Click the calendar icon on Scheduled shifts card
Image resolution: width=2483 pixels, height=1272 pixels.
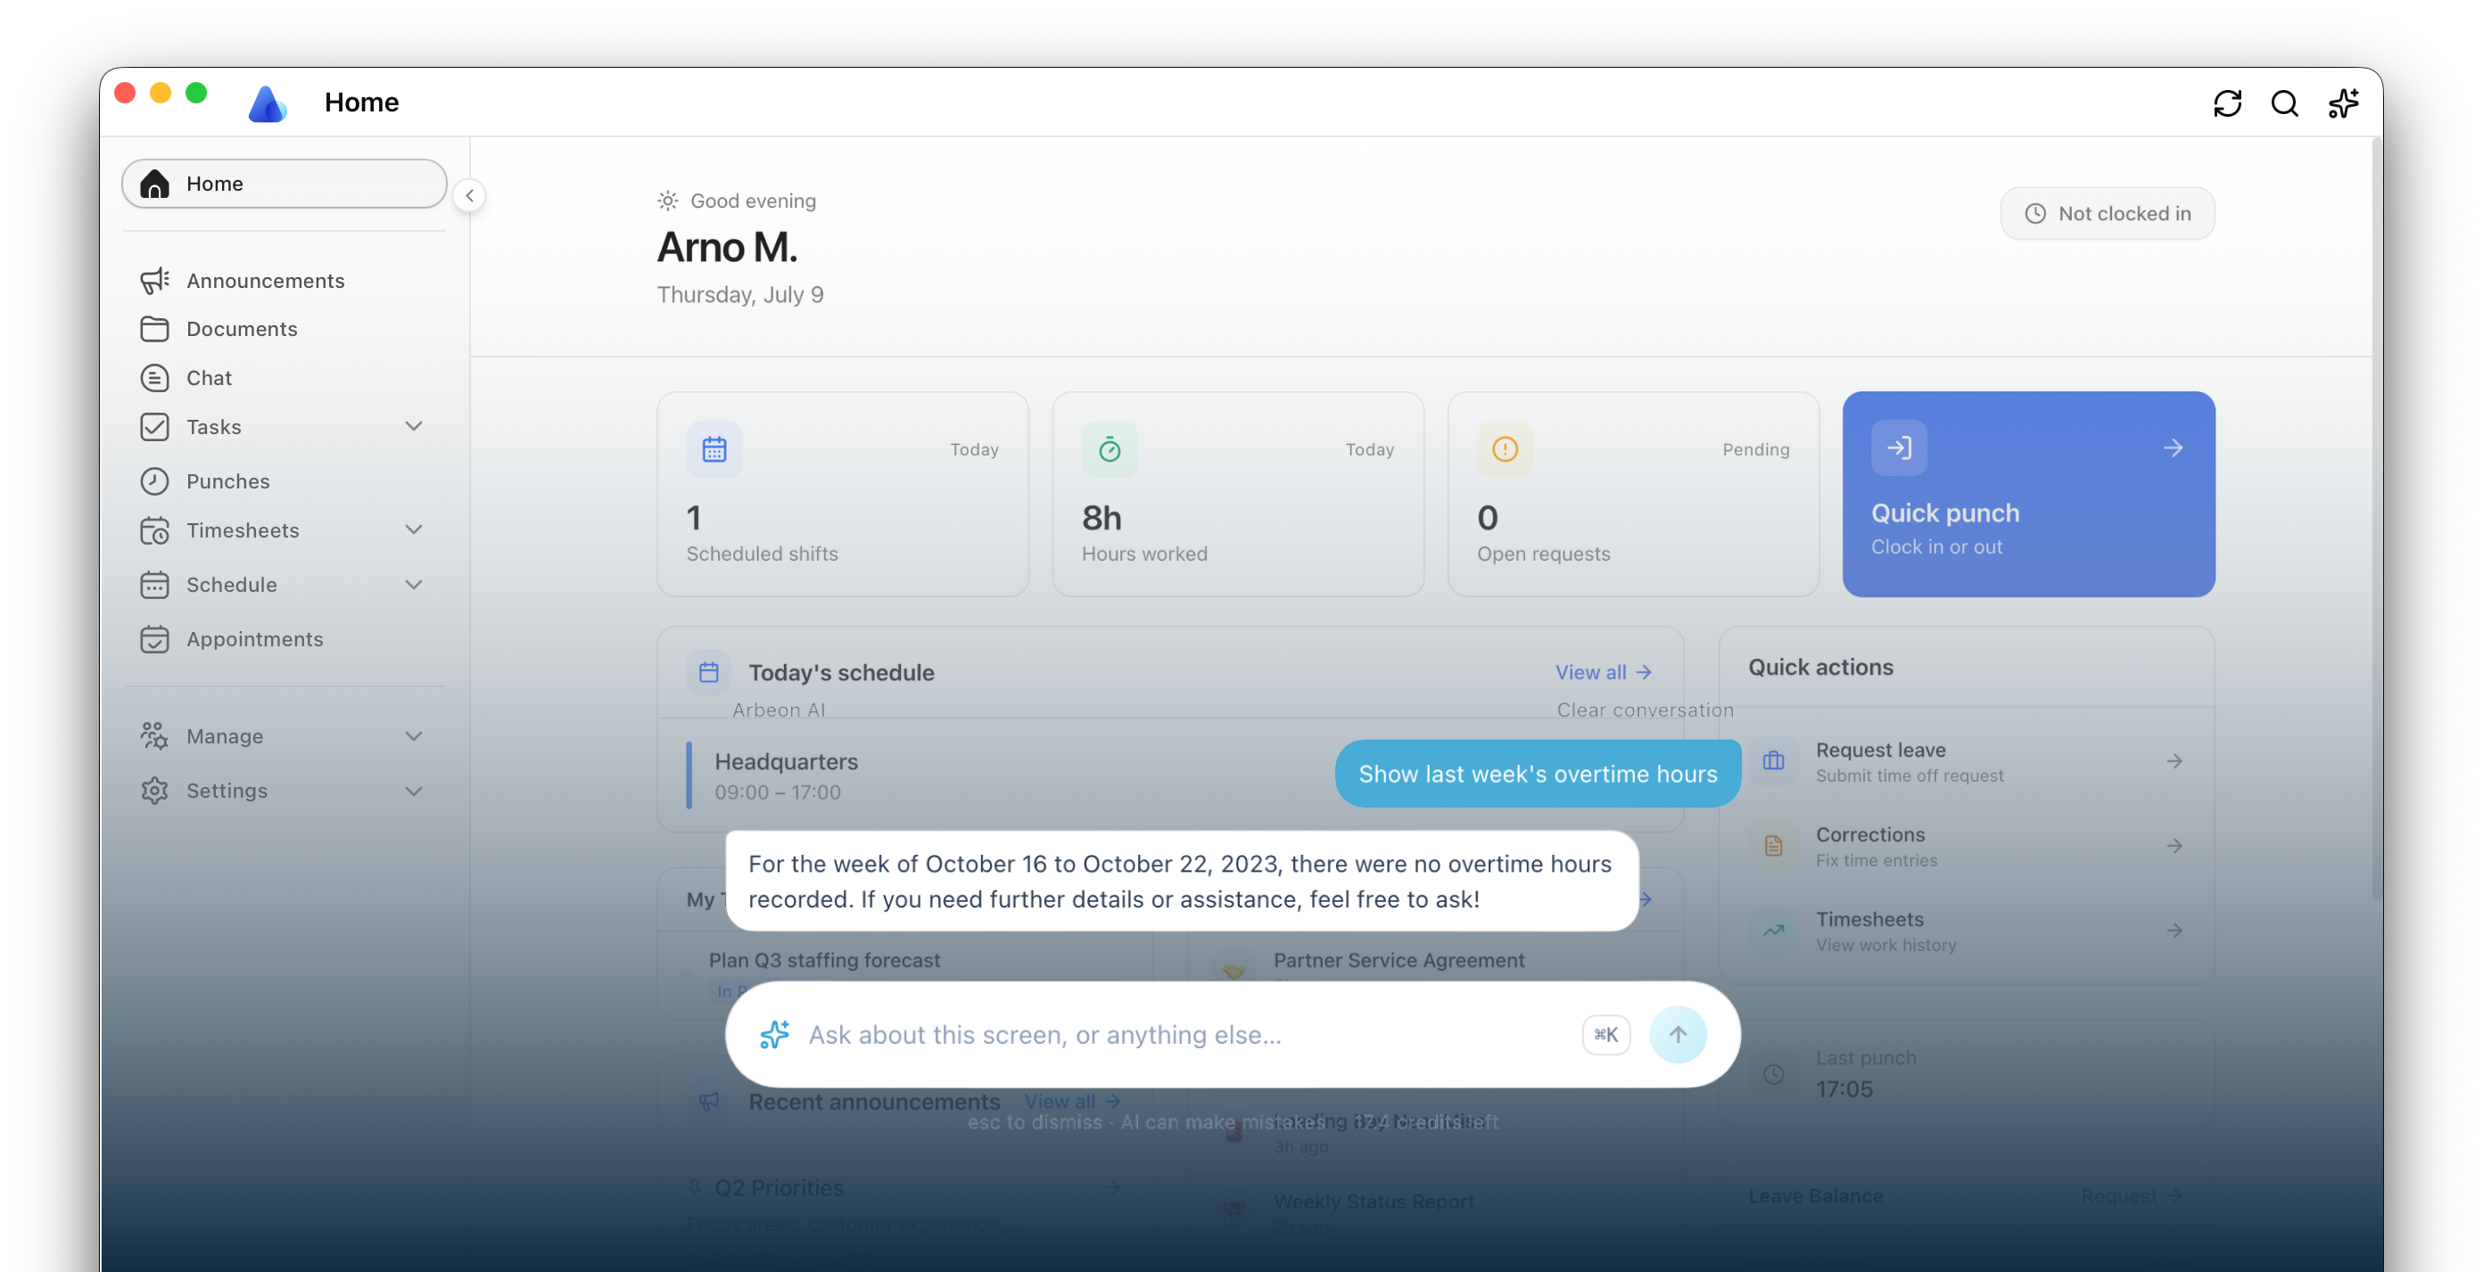pos(714,448)
